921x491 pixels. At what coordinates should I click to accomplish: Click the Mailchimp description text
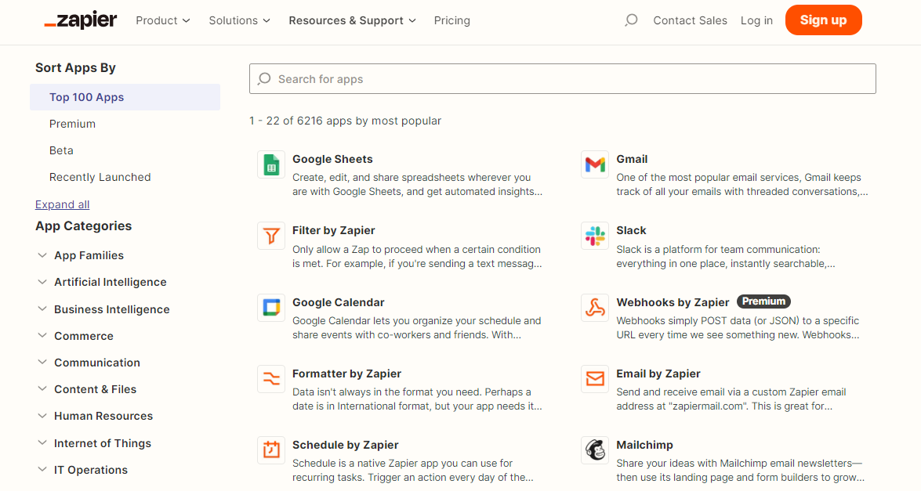click(x=741, y=470)
